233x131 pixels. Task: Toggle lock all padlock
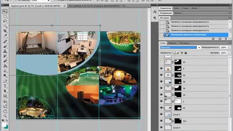coord(186,53)
